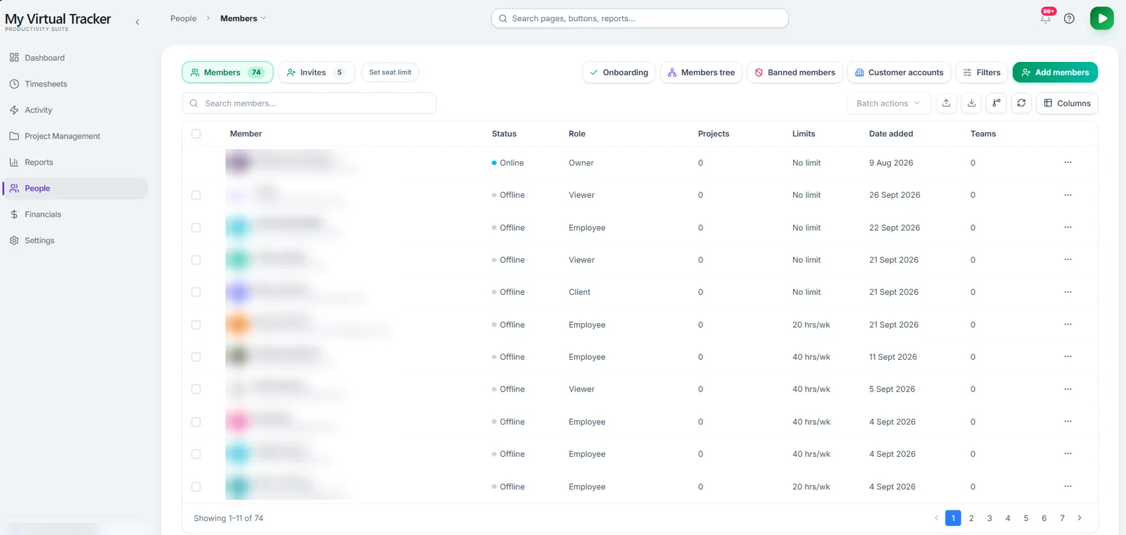Open row actions for the Owner member
This screenshot has width=1126, height=535.
1068,163
